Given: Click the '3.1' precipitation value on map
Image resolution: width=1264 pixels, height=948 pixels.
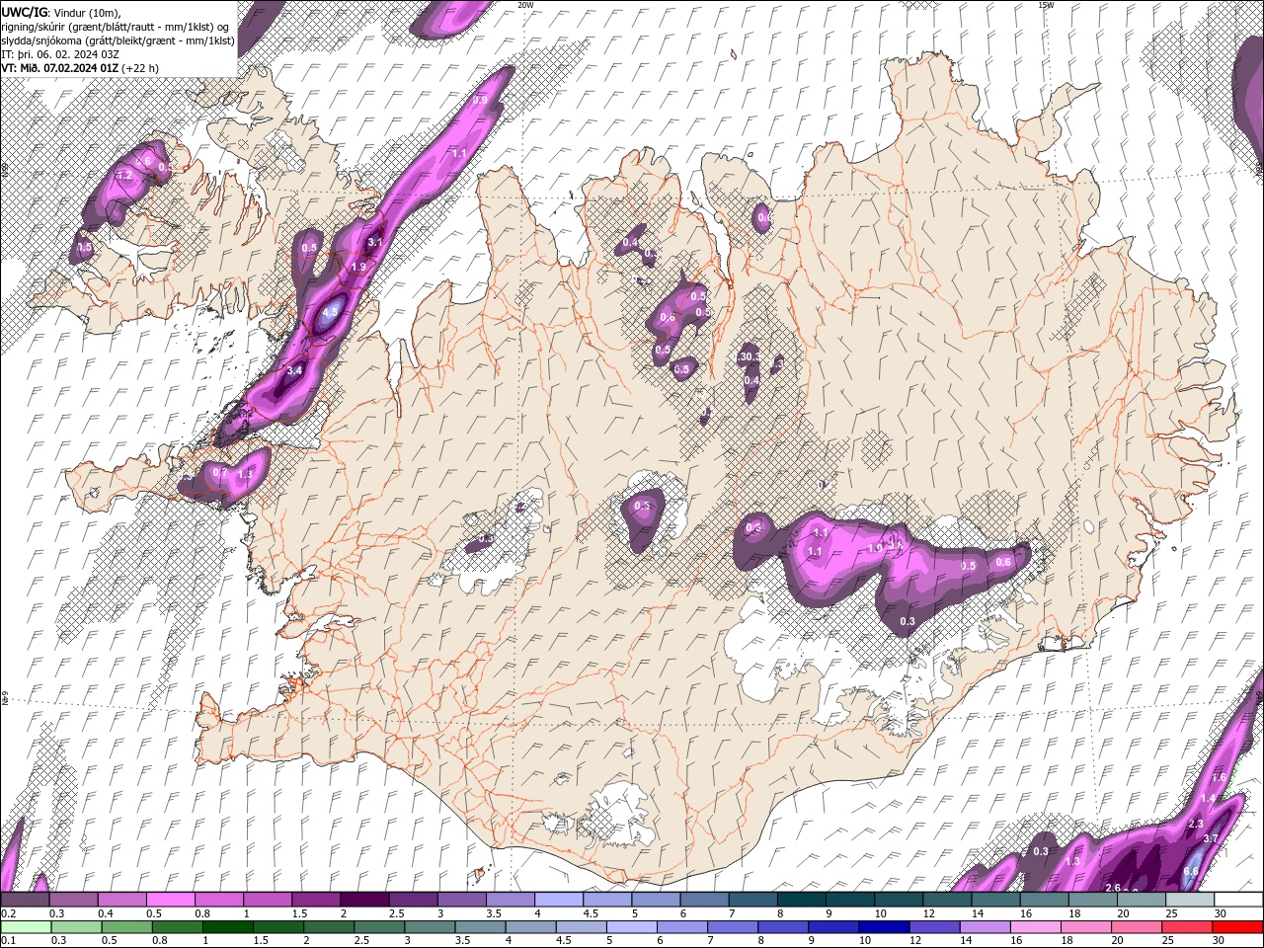Looking at the screenshot, I should [374, 242].
